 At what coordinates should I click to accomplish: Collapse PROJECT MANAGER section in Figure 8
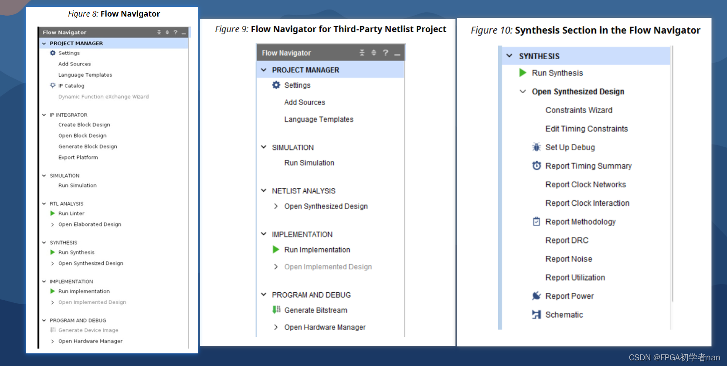44,43
